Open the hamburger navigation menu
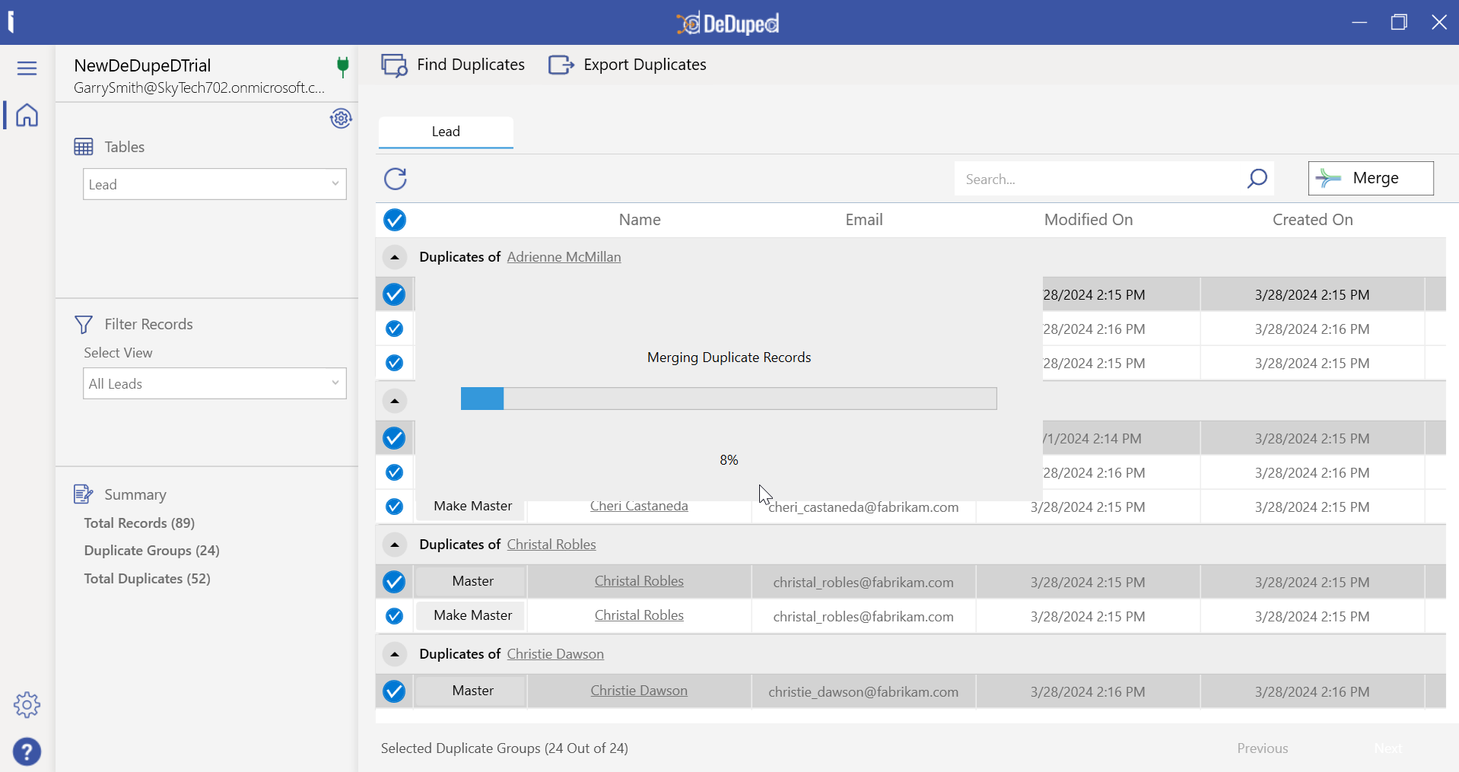1459x772 pixels. tap(27, 68)
